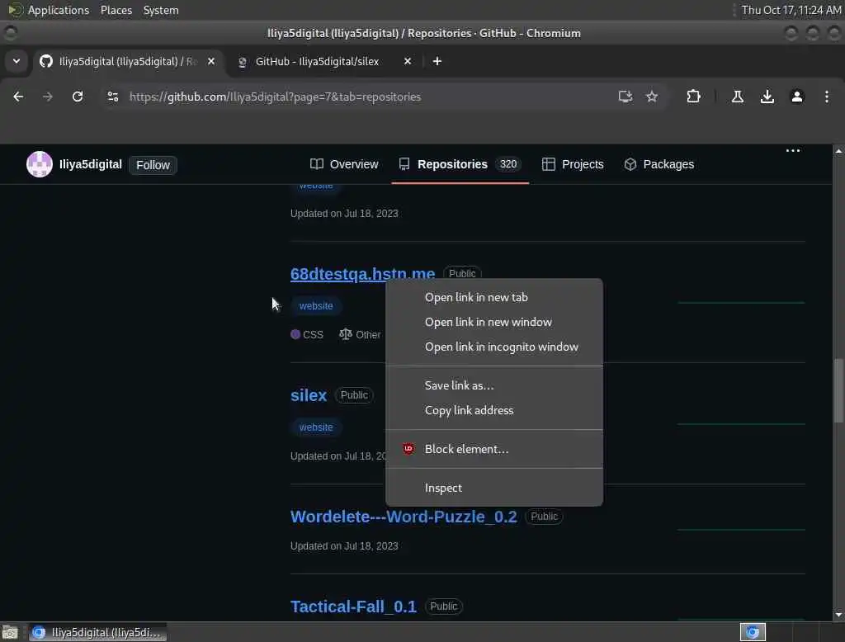
Task: Click the install app icon in the address bar
Action: (x=625, y=97)
